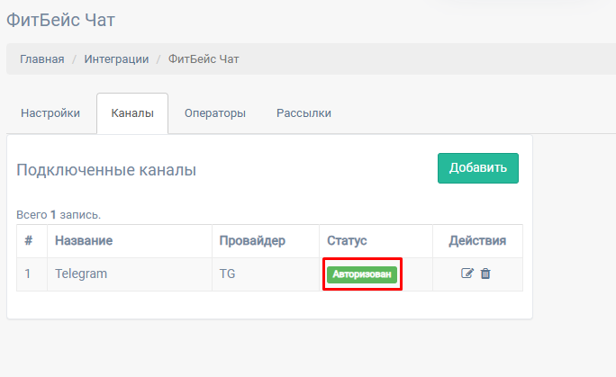Click the Провайдер column header

pos(252,241)
